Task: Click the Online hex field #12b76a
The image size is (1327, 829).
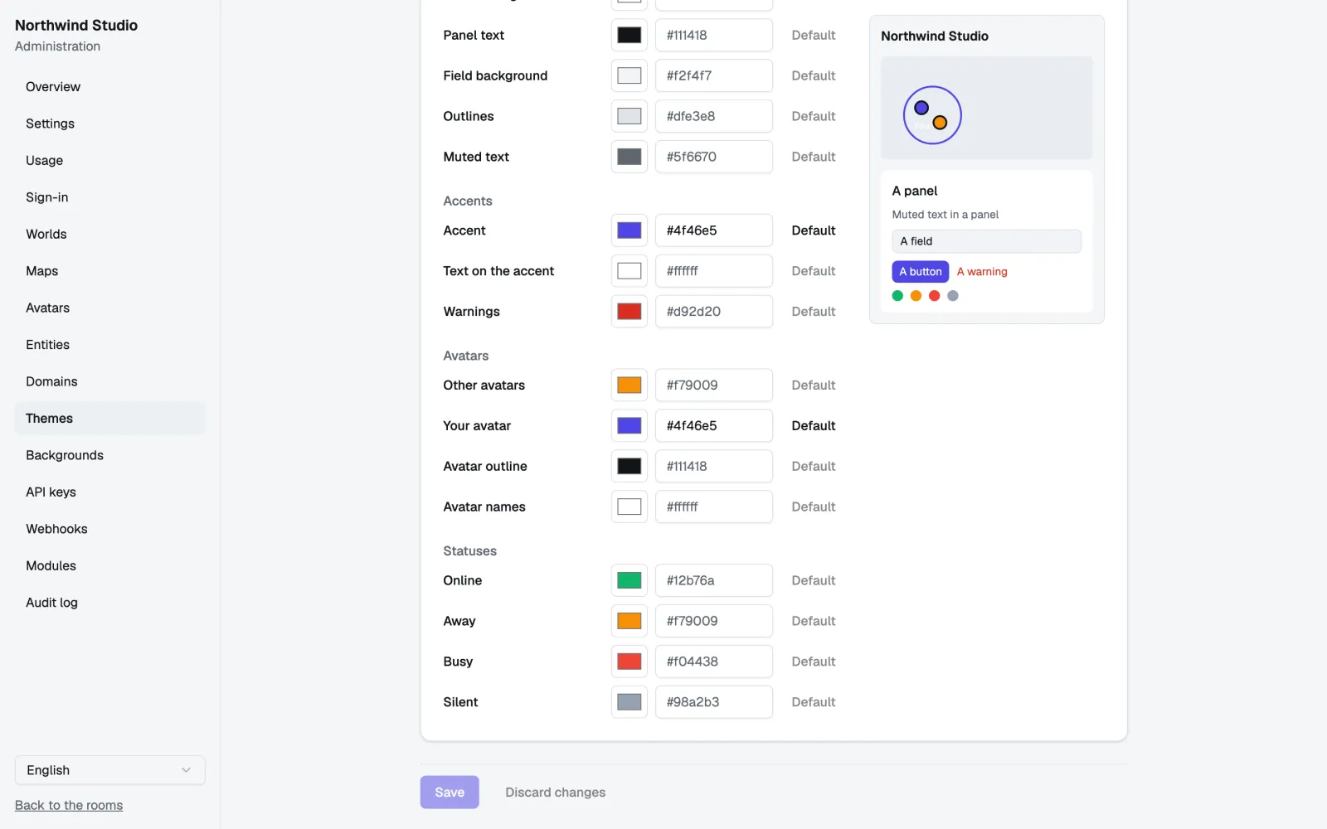Action: (714, 580)
